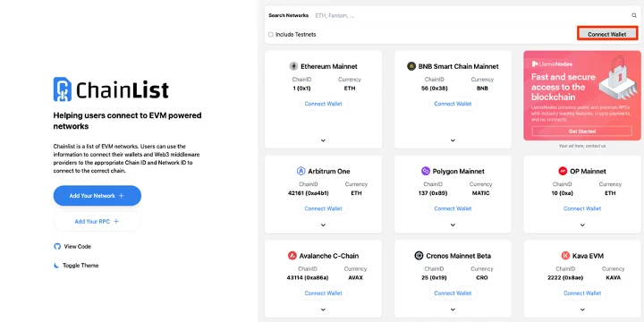Connect wallet on BNB Smart Chain card
Screen dimensions: 644x322
(453, 104)
